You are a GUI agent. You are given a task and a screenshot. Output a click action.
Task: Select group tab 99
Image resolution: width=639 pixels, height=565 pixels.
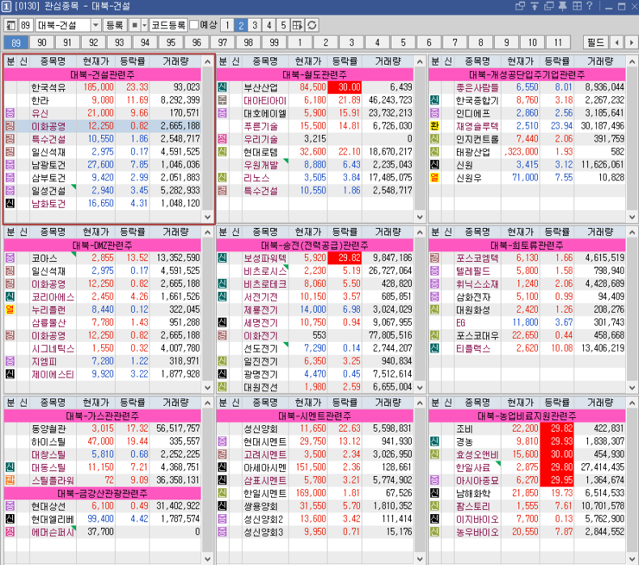(x=275, y=42)
